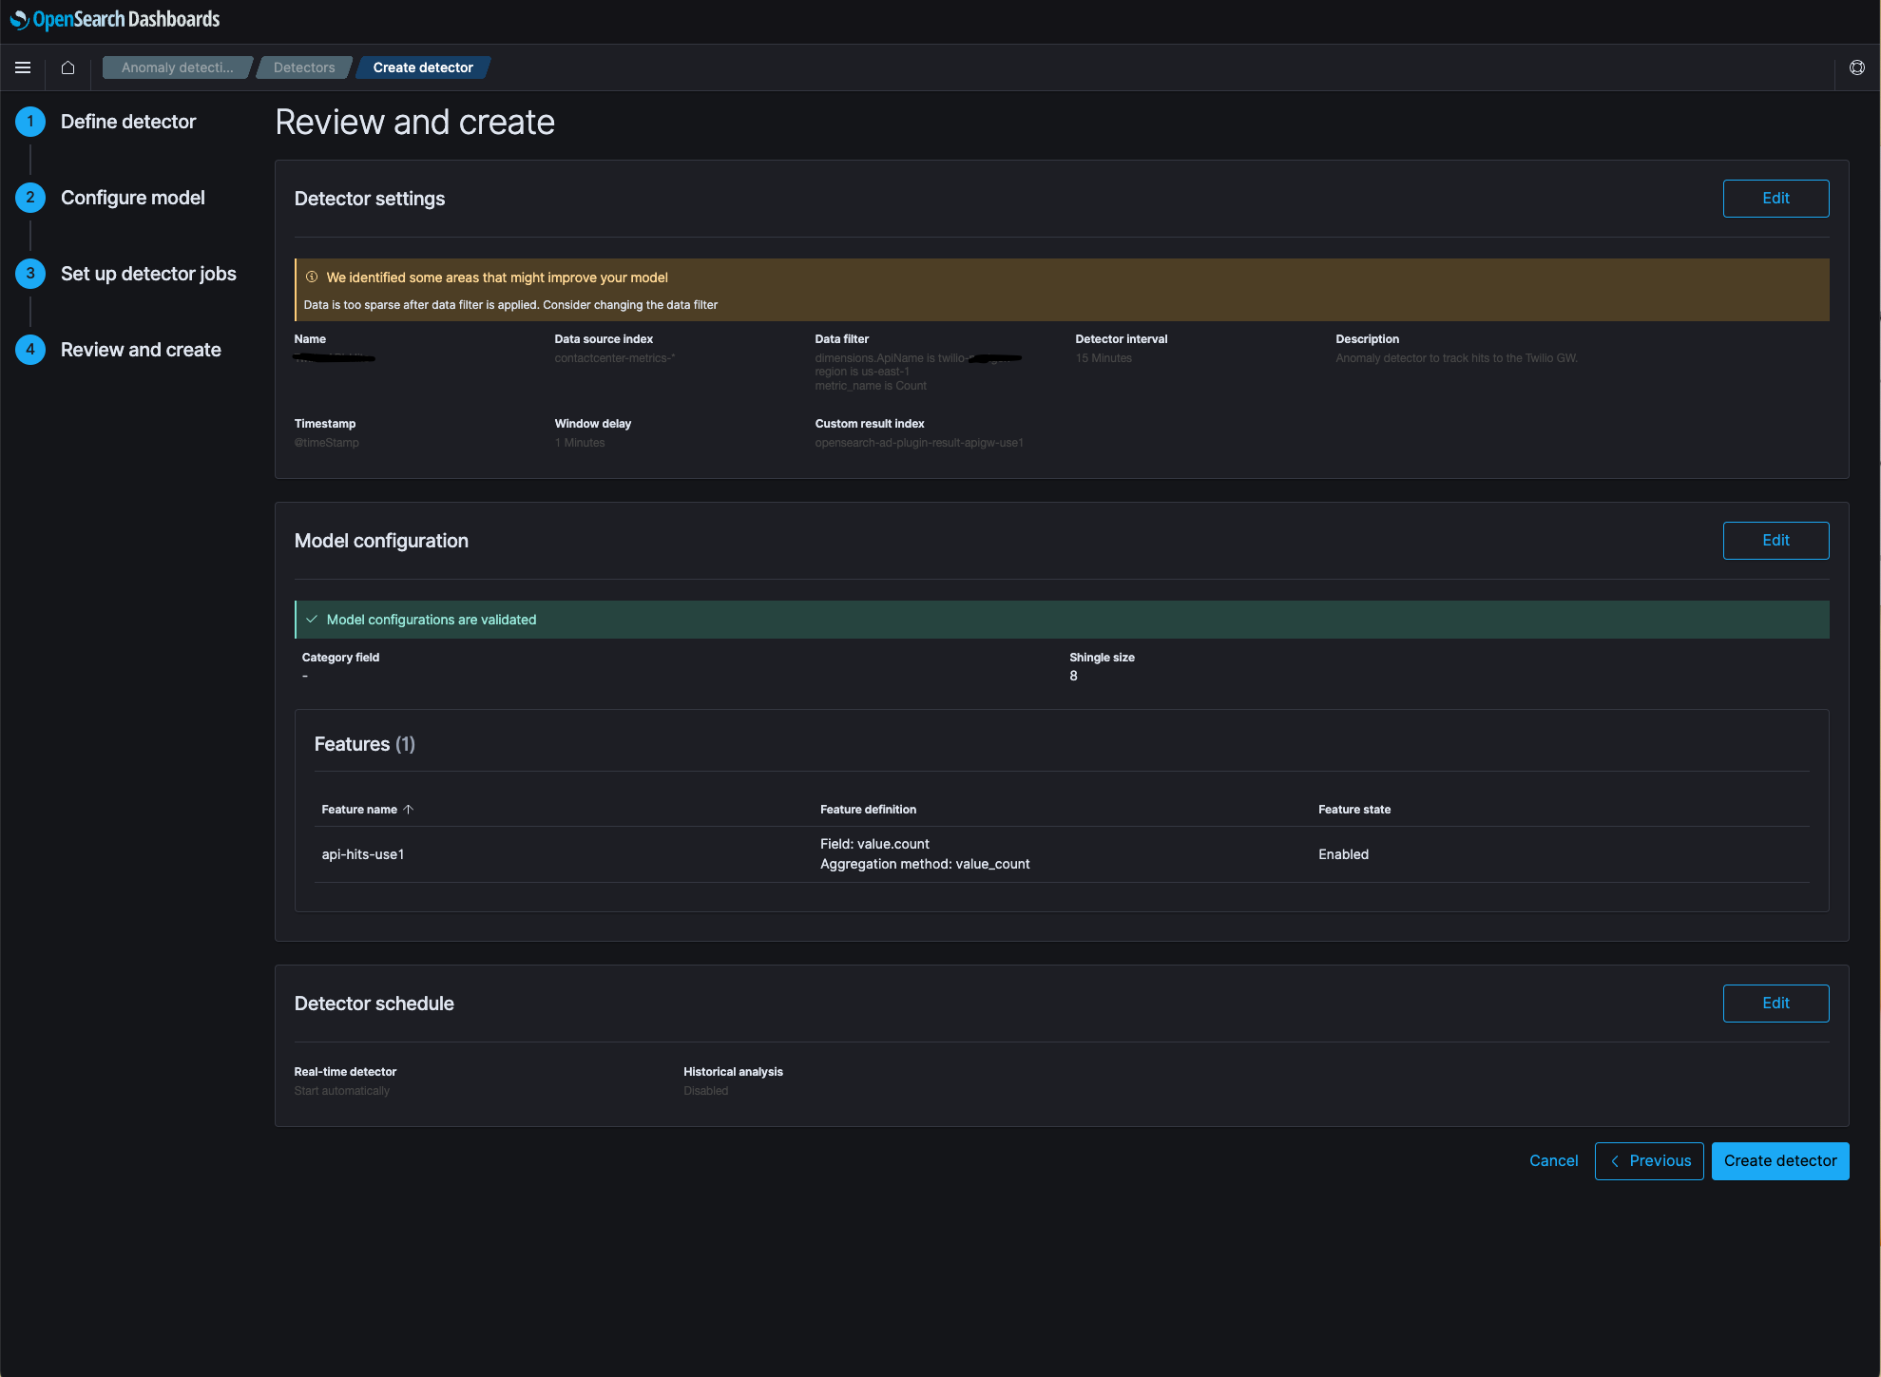Click the warning callout info icon
1881x1377 pixels.
[312, 277]
